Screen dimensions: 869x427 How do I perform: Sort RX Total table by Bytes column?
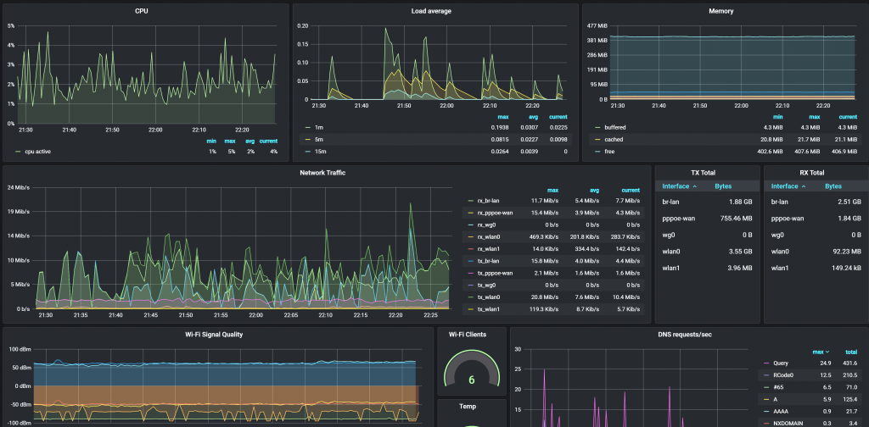tap(833, 186)
